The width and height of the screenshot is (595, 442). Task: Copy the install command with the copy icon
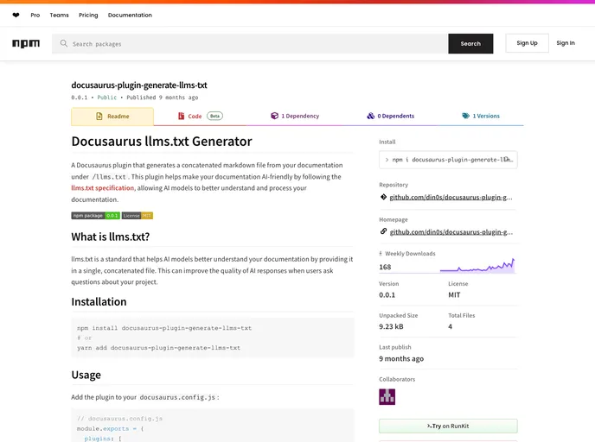(507, 160)
